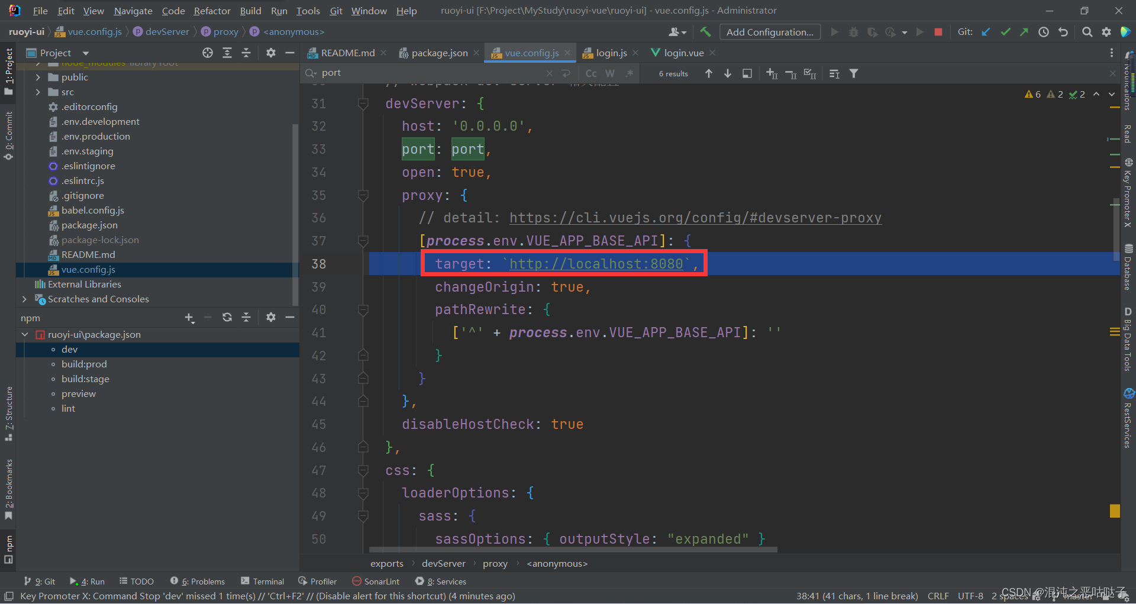
Task: Click the find bar search input field
Action: point(432,73)
